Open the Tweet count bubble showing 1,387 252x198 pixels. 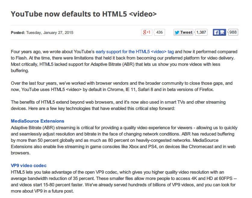tap(201, 32)
